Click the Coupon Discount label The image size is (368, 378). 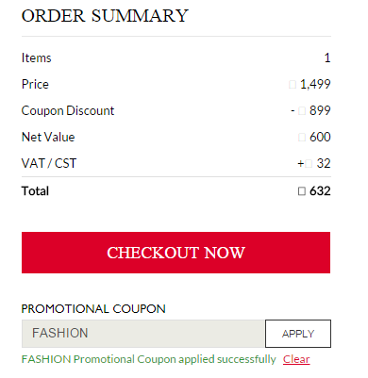[x=68, y=110]
